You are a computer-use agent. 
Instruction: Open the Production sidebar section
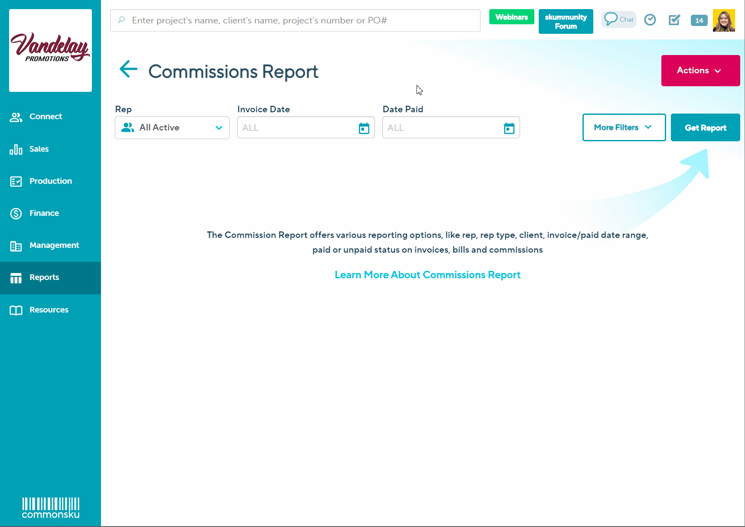coord(50,181)
